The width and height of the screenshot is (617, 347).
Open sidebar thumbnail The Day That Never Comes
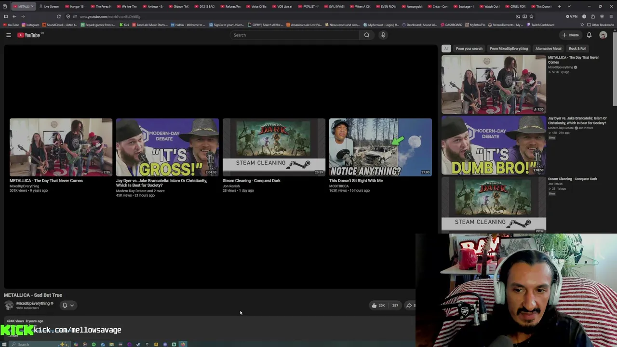pos(494,84)
